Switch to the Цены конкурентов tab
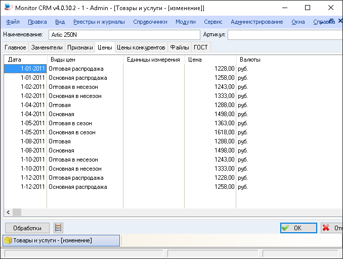This screenshot has height=259, width=343. [x=141, y=47]
